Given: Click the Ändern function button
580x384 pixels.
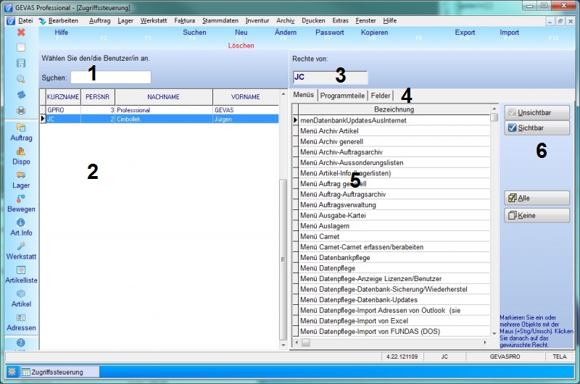Looking at the screenshot, I should click(x=286, y=33).
